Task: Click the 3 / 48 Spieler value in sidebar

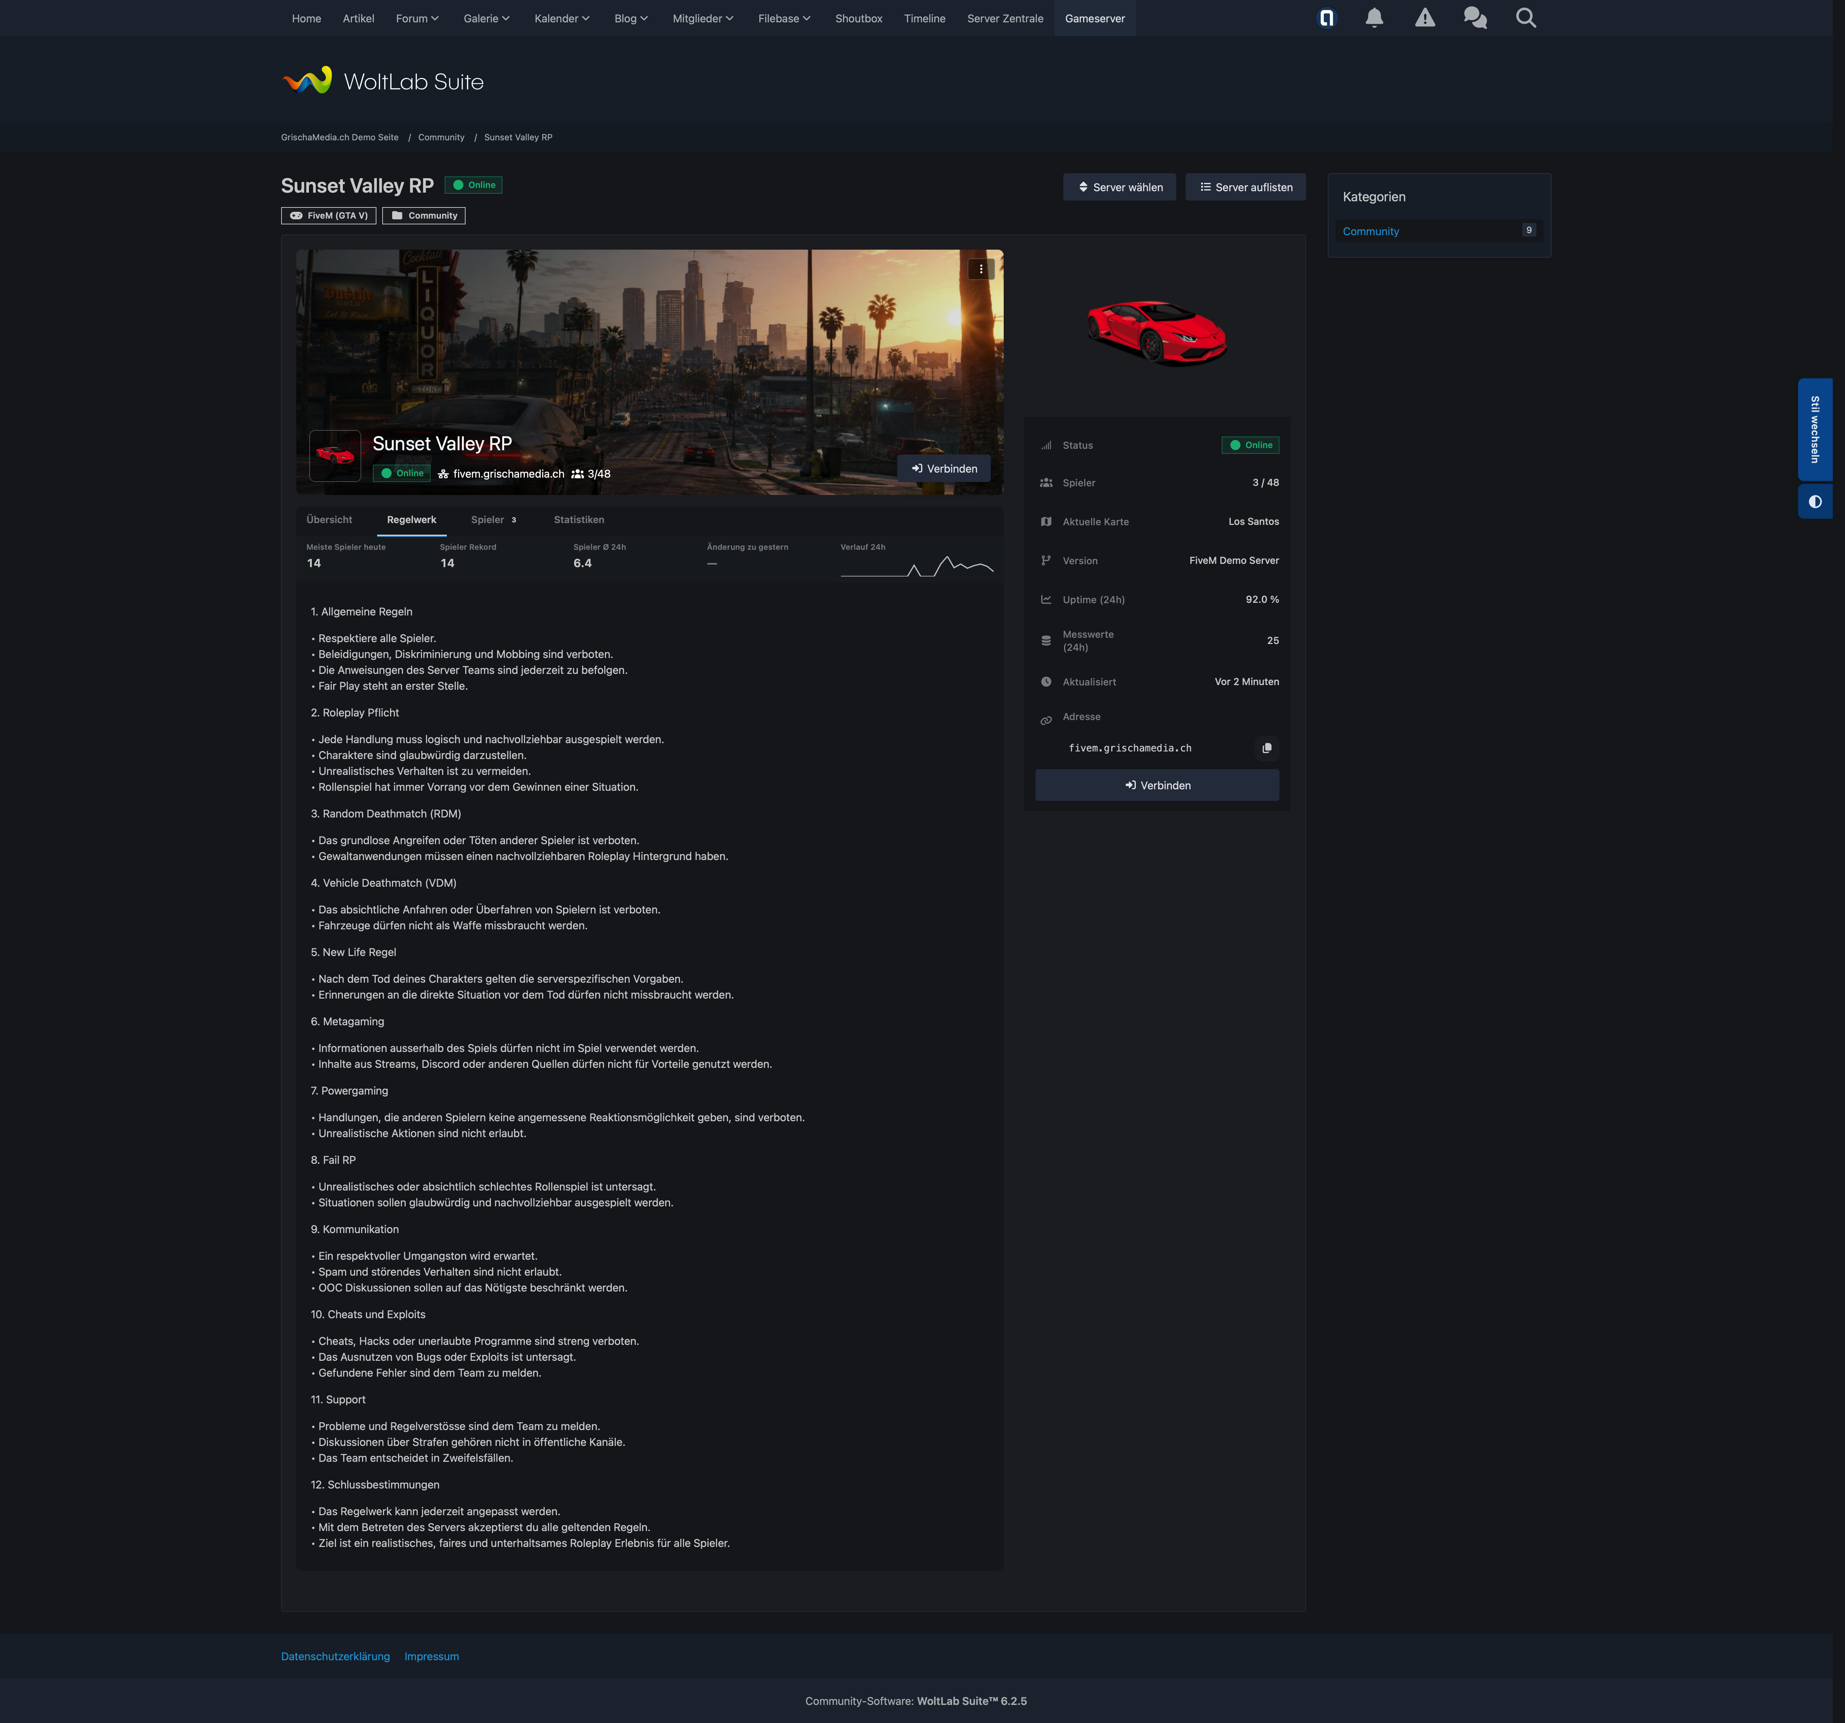Action: click(x=1265, y=482)
